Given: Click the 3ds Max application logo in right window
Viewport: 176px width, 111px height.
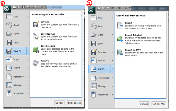Looking at the screenshot, I should 92,10.
